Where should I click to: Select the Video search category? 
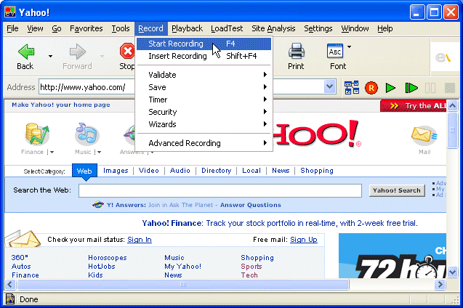(x=149, y=171)
